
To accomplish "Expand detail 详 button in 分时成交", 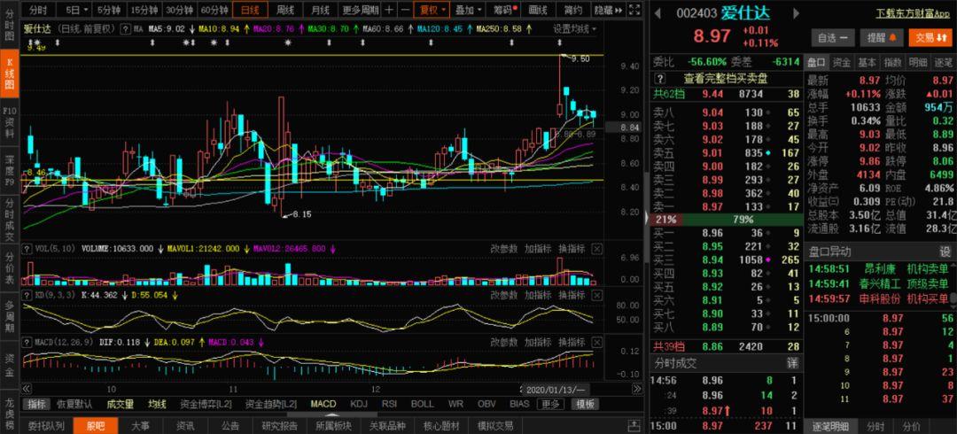I will (791, 362).
